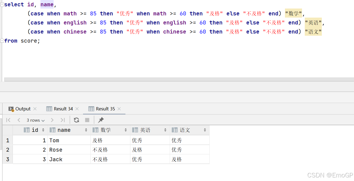
Task: Click Tom's 语文 cell 优秀
Action: [190, 140]
